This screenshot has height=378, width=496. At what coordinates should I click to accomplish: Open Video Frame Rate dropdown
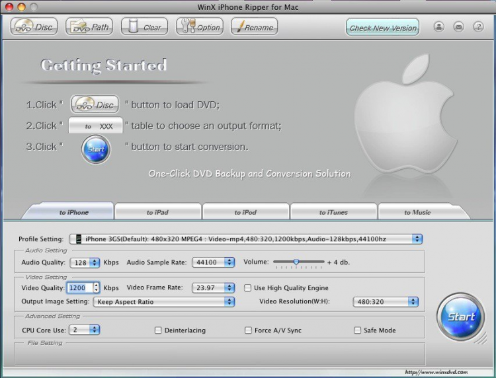[x=213, y=287]
